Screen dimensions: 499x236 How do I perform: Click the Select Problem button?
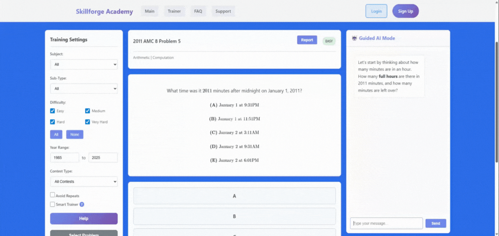[84, 233]
